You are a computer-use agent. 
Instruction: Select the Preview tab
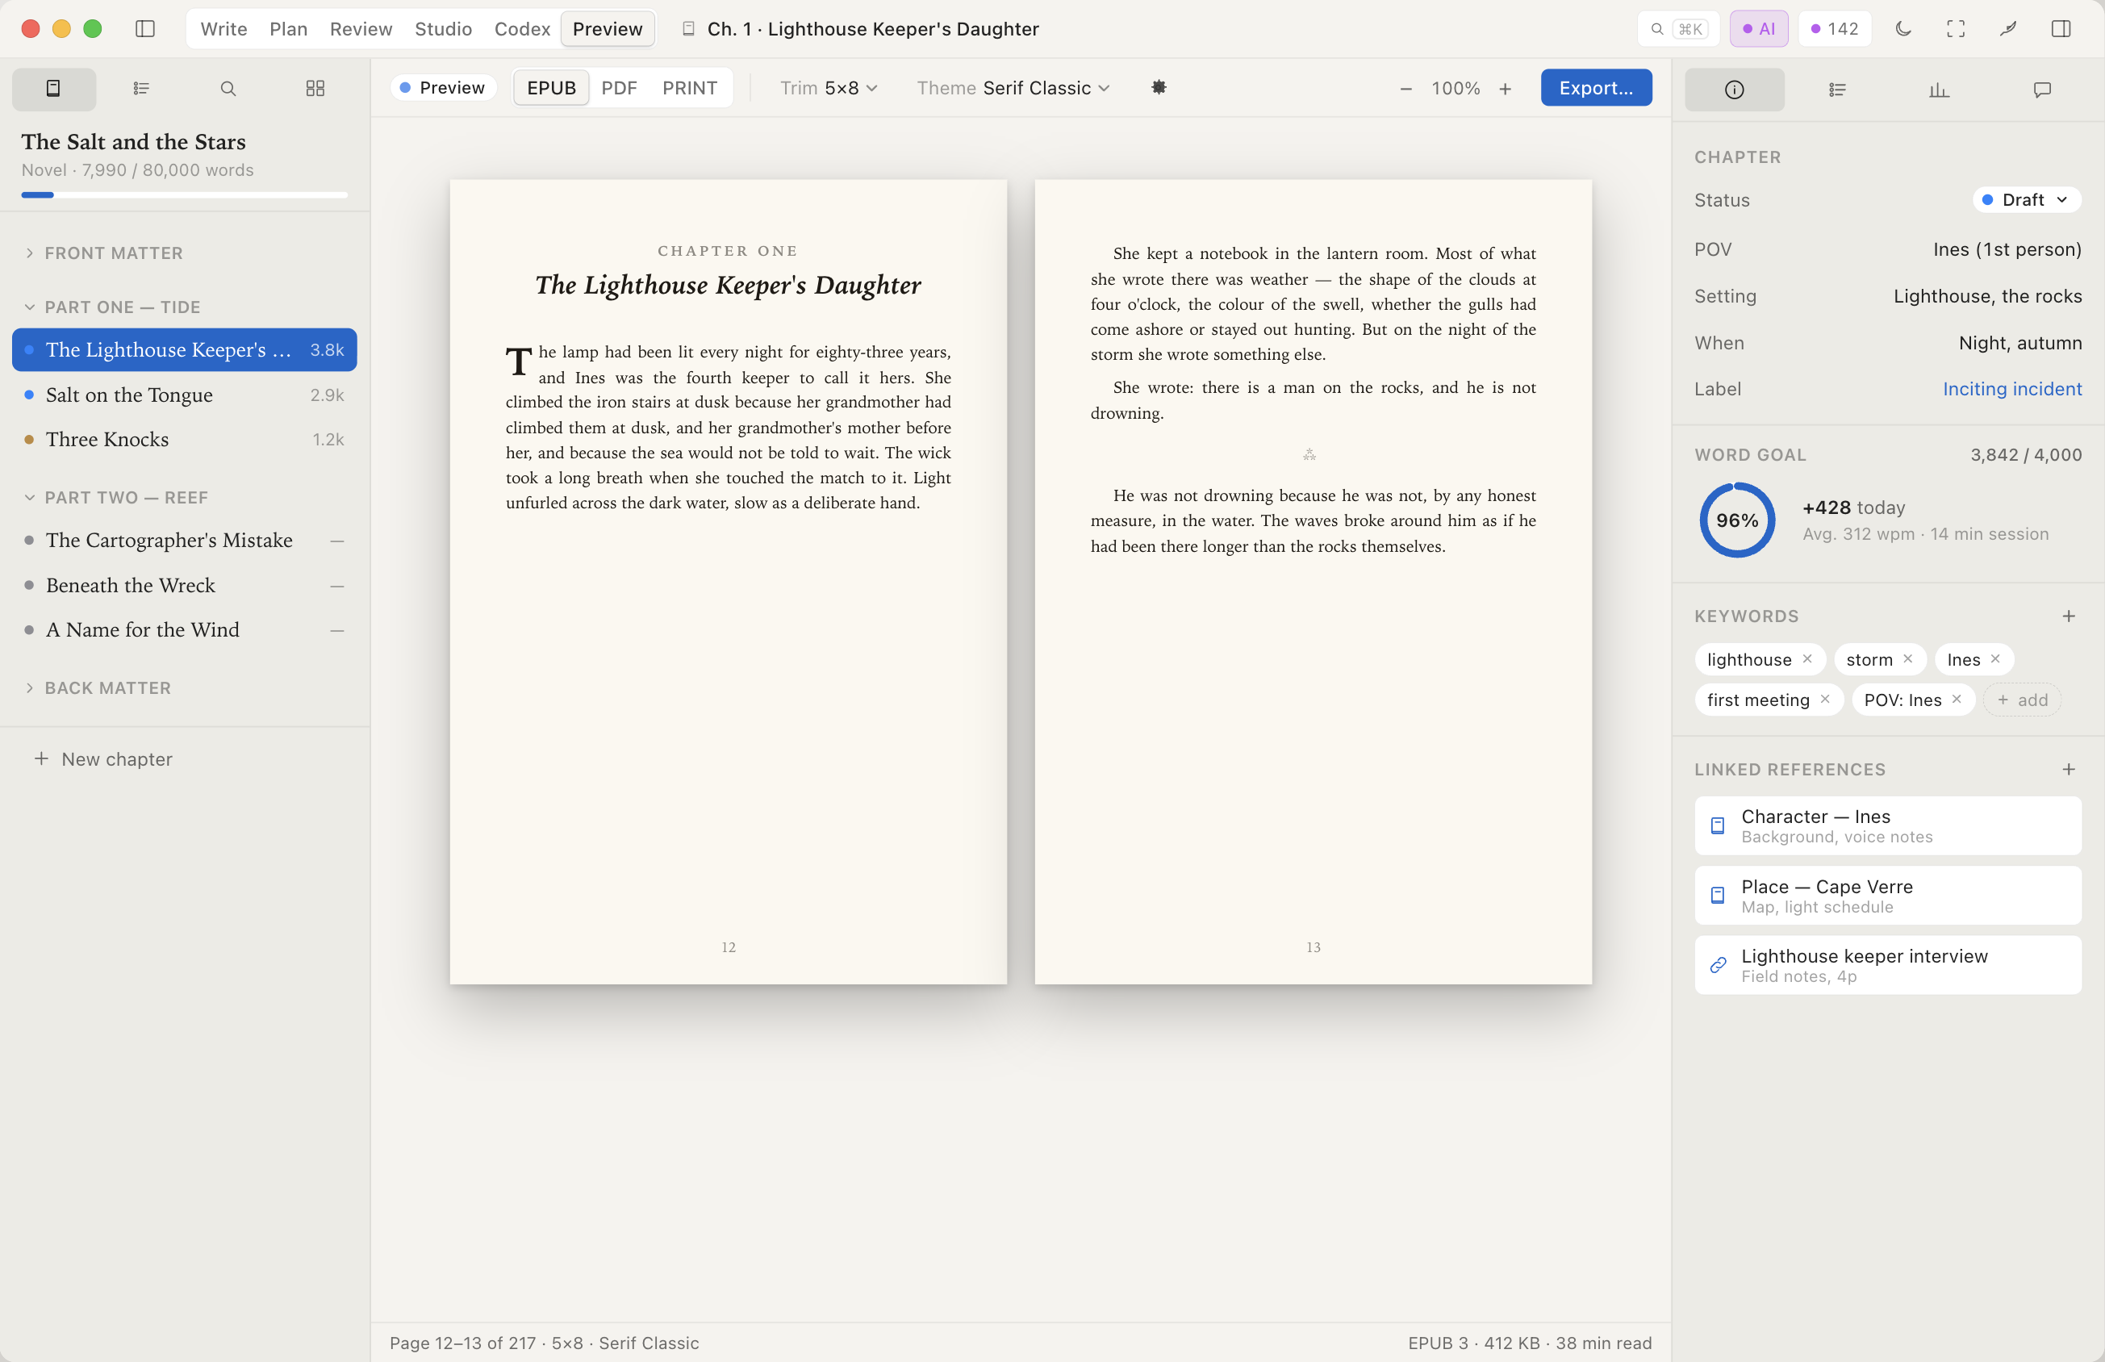pyautogui.click(x=608, y=29)
